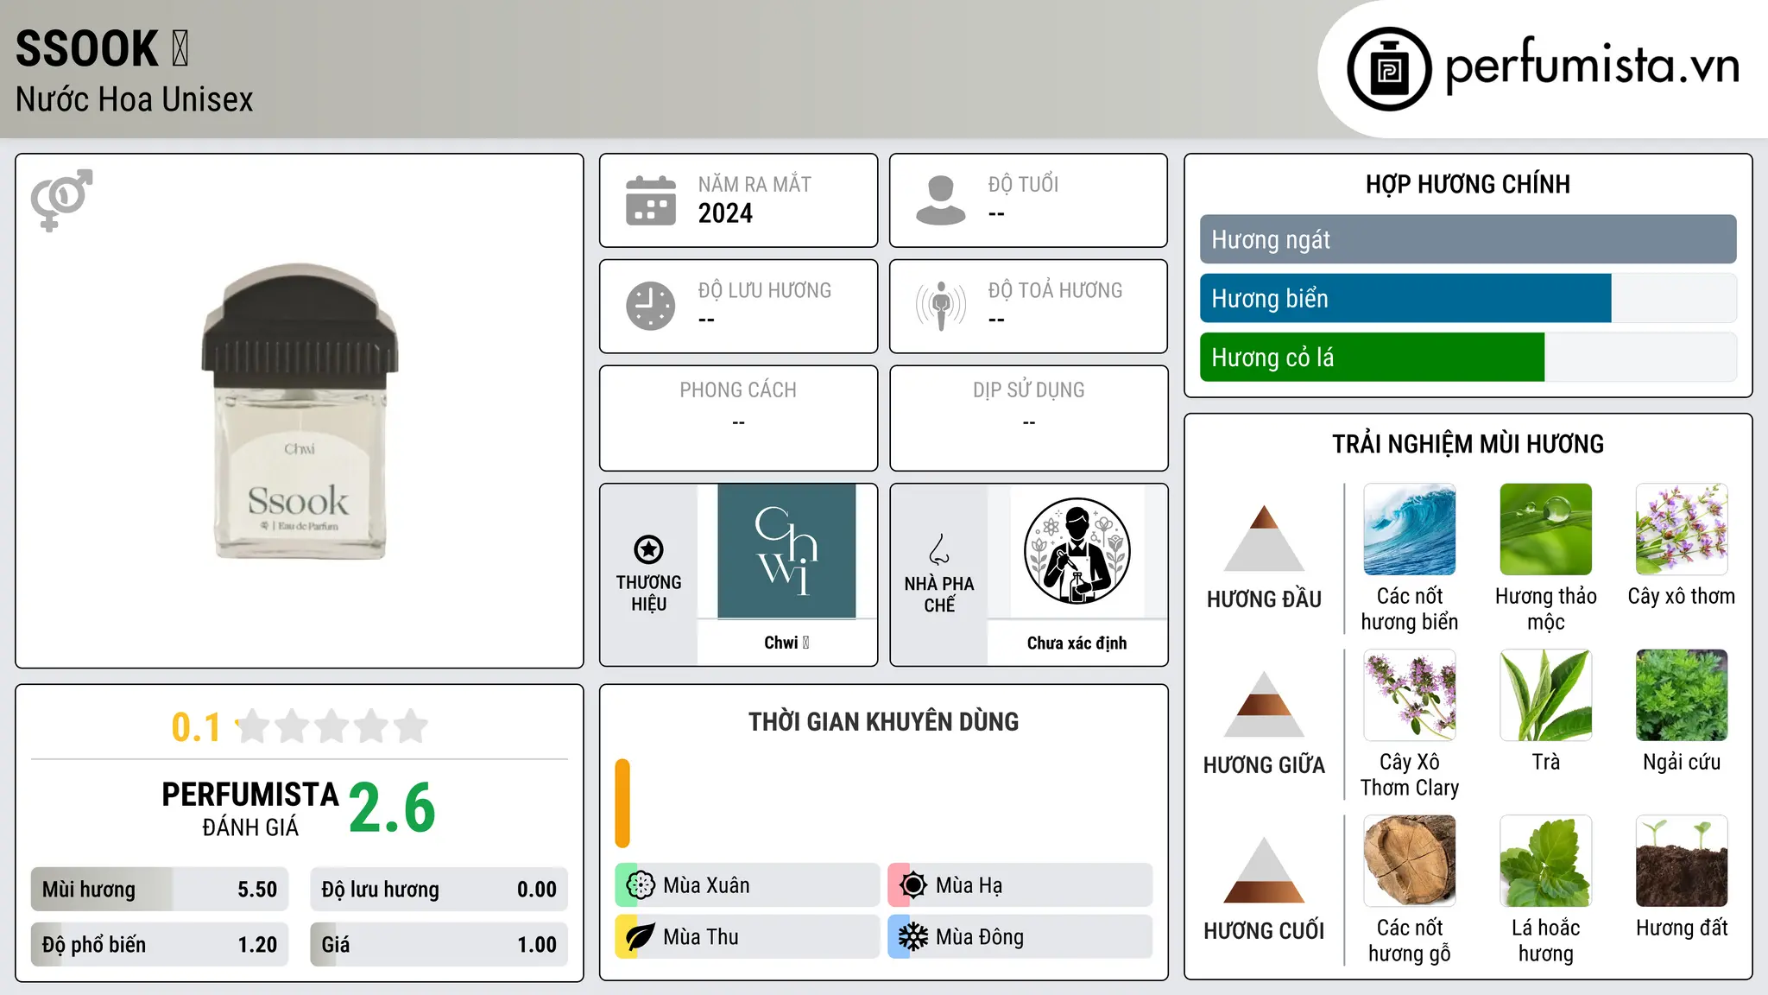This screenshot has width=1768, height=995.
Task: Click the Các nốt hương biển caption
Action: coord(1410,609)
